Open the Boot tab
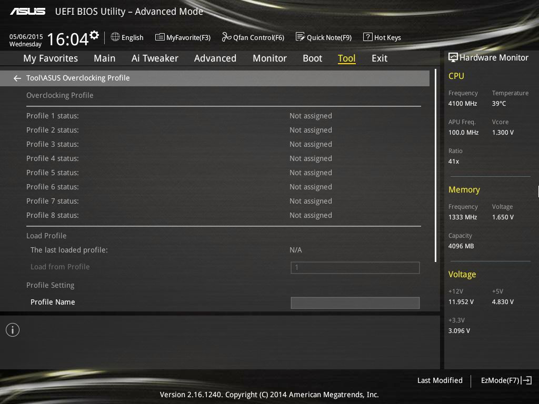The image size is (539, 404). 313,58
